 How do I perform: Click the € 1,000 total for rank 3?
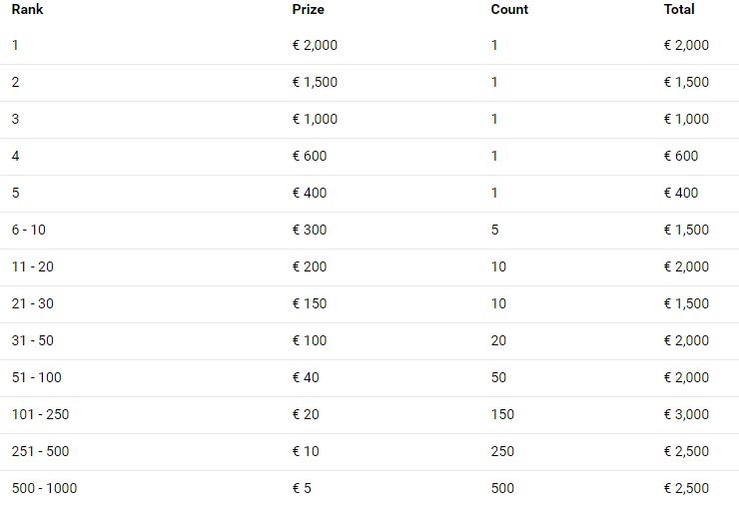click(x=686, y=119)
